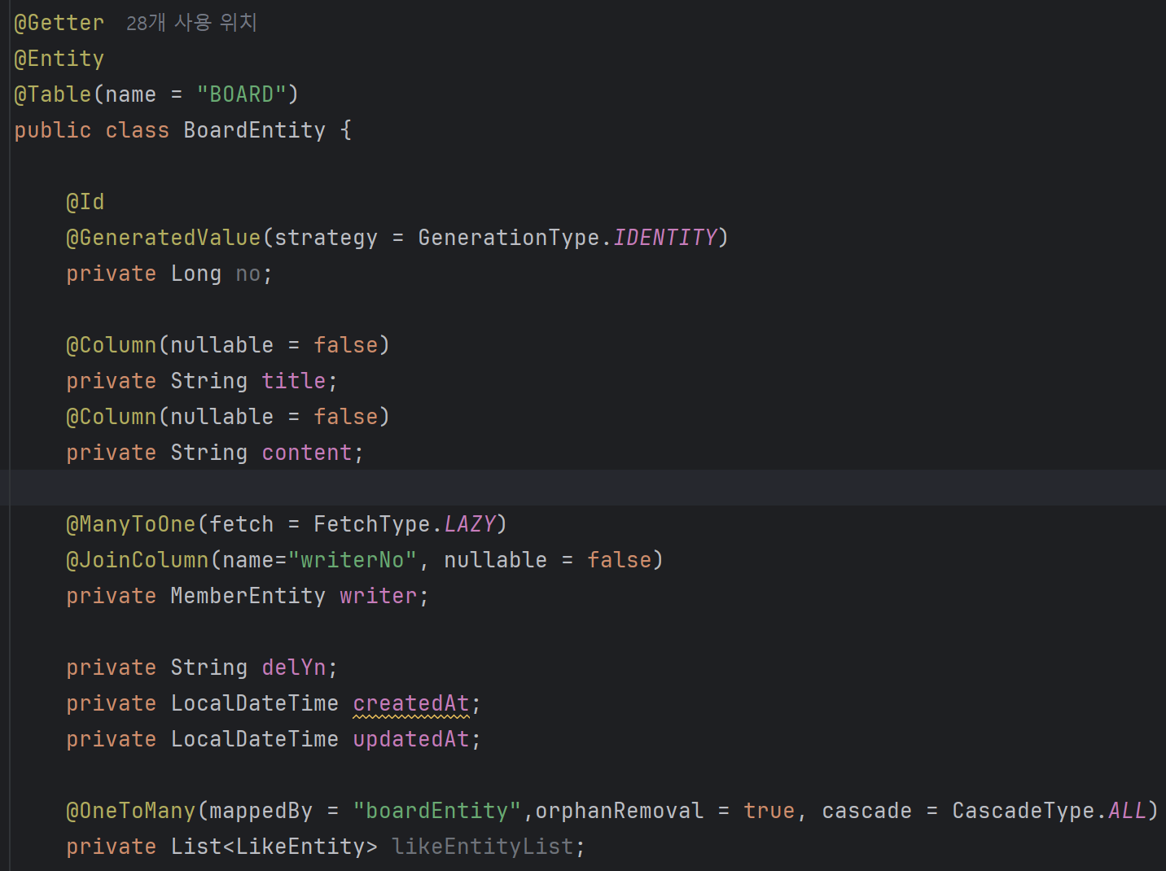Click the @Getter annotation
Image resolution: width=1166 pixels, height=871 pixels.
tap(59, 23)
